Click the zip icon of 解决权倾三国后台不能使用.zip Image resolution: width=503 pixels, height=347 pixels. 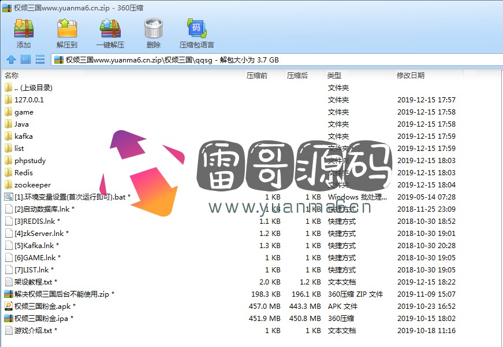(x=9, y=294)
